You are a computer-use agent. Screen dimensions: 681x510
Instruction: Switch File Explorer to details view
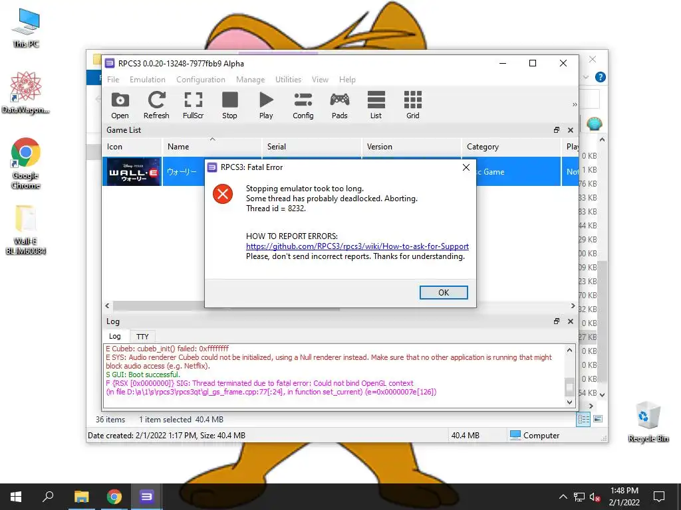coord(583,419)
